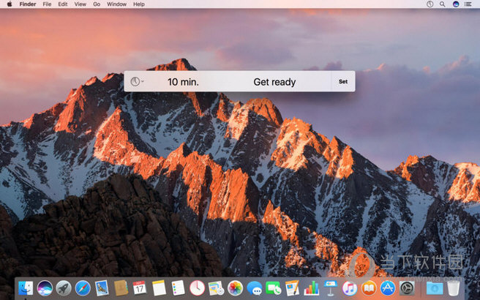The width and height of the screenshot is (480, 300).
Task: Launch Safari from the Dock
Action: tap(83, 288)
